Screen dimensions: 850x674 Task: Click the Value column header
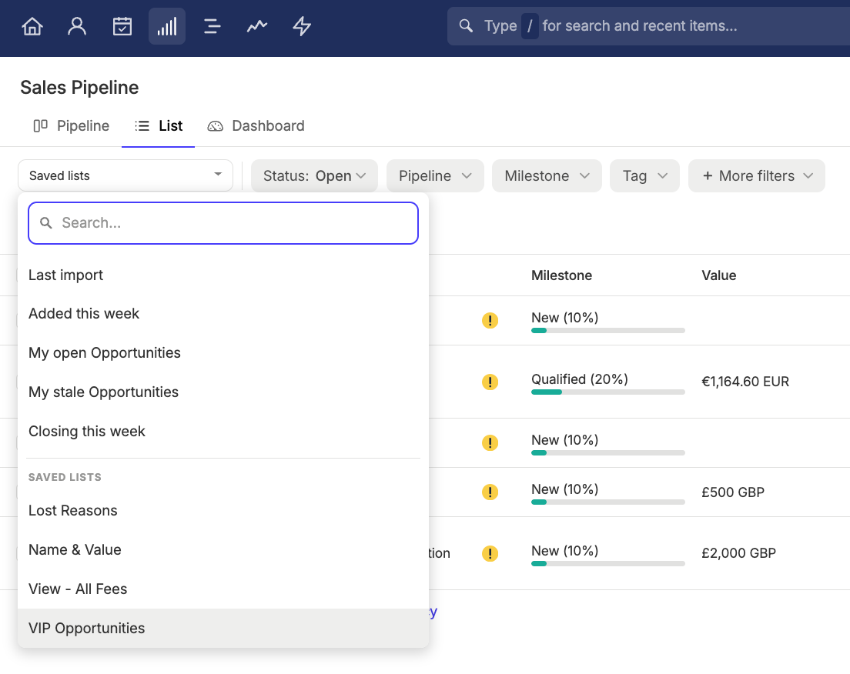pos(719,275)
